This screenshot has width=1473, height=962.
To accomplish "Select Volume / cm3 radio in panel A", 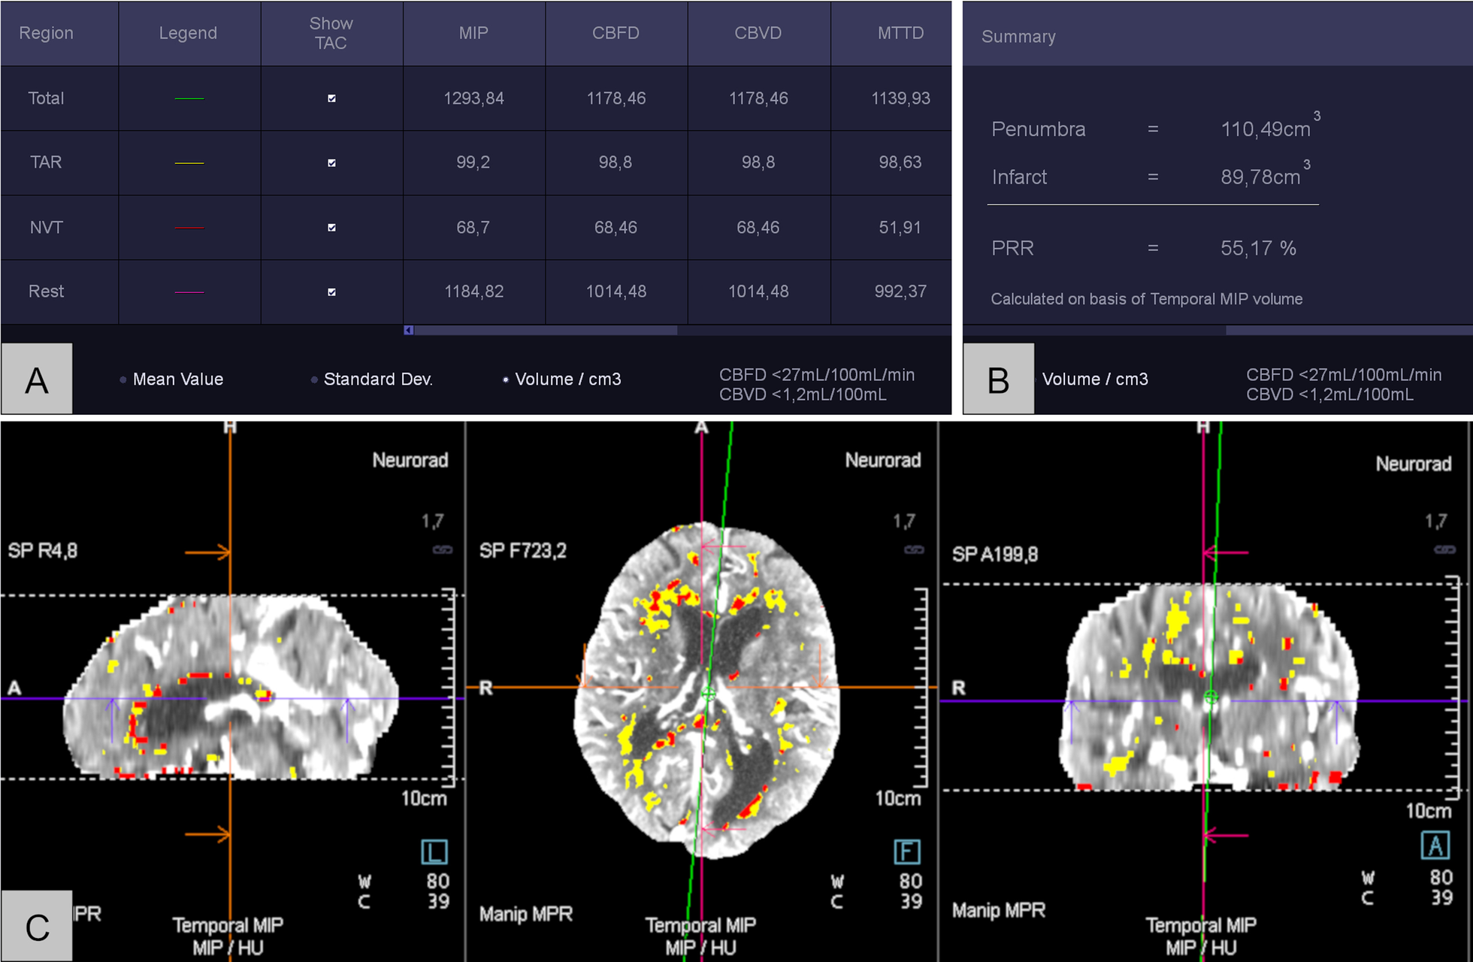I will pyautogui.click(x=506, y=380).
